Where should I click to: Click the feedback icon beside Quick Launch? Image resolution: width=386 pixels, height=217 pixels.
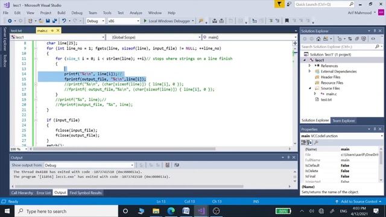[289, 4]
